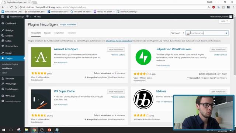Switch to the Populär tab
This screenshot has width=236, height=133.
pos(48,33)
